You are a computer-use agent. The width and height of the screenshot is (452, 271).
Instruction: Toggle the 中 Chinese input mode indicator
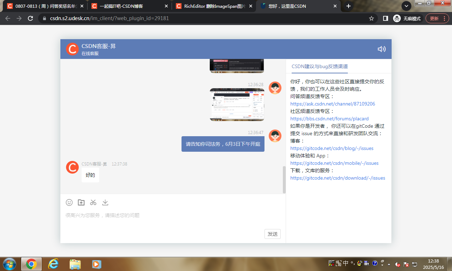pos(346,263)
